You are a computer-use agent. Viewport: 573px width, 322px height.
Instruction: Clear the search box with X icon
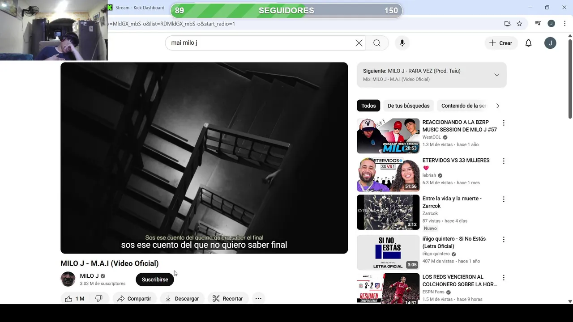tap(359, 43)
